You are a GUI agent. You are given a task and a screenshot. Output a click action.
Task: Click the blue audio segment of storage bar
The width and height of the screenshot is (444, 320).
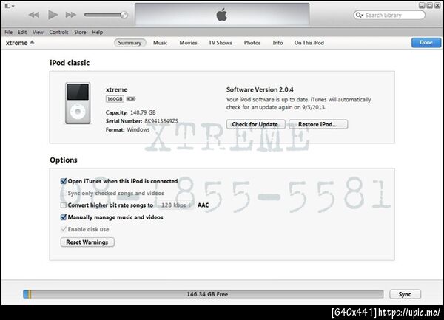[x=26, y=294]
